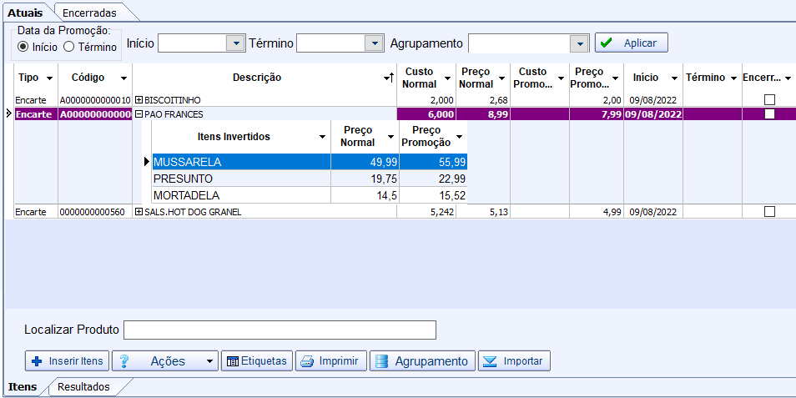Click the Inserir Itens plus icon
Image resolution: width=796 pixels, height=398 pixels.
(x=36, y=361)
